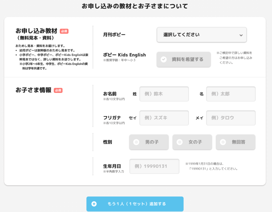272x212 pixels.
Task: Click the ポピー Kids English label
Action: [x=124, y=55]
